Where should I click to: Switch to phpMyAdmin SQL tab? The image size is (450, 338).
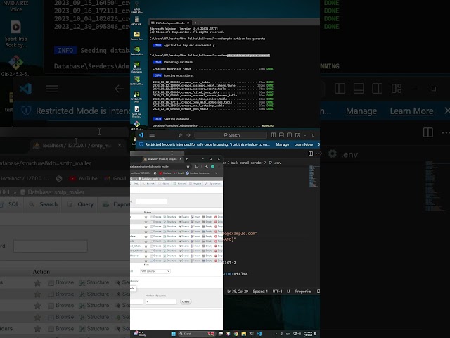(x=134, y=184)
